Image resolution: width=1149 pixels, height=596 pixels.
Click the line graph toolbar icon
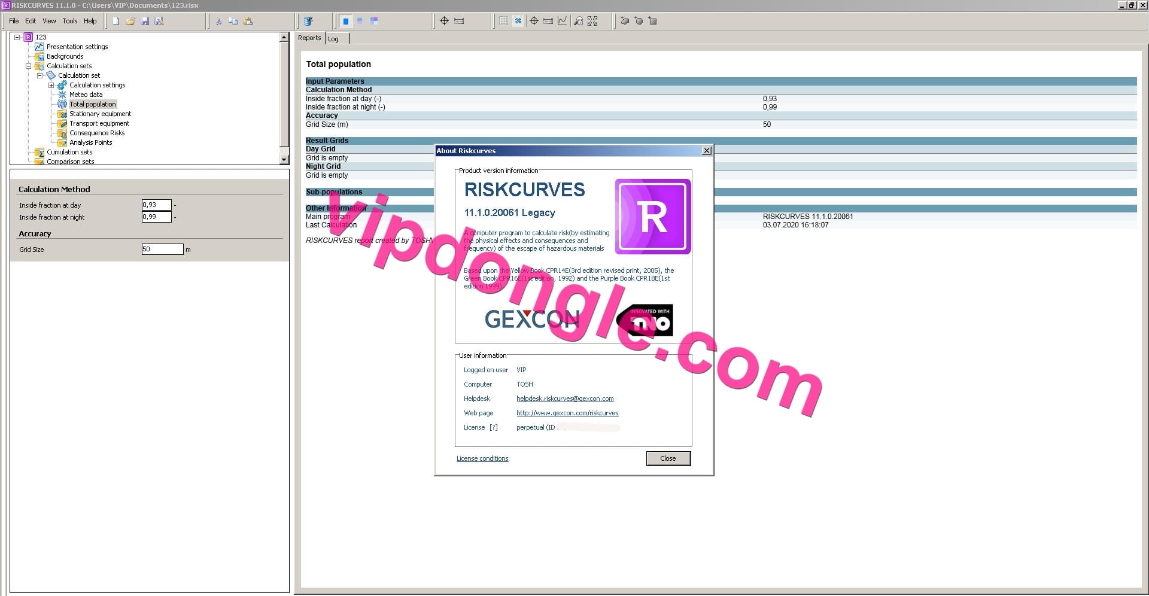(563, 21)
